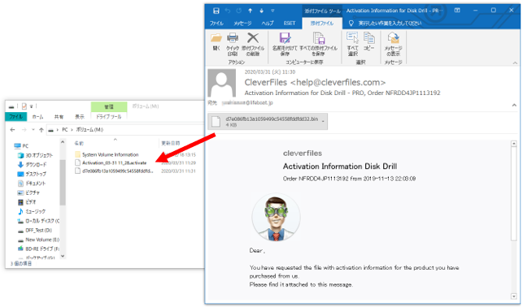This screenshot has height=307, width=523.
Task: Click すべての添付ファイルを保存 save all attachments icon
Action: click(319, 45)
